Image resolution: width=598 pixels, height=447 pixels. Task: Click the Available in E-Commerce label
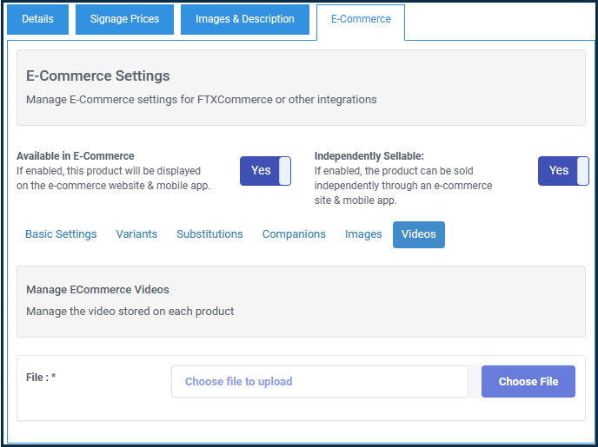coord(76,156)
